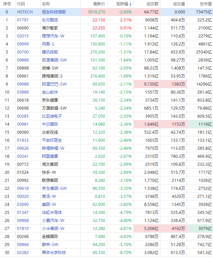Screen dimensions: 213x258
Task: Open 商汤-W stock link
Action: [x=49, y=197]
